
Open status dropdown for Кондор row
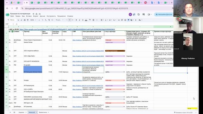pos(124,80)
